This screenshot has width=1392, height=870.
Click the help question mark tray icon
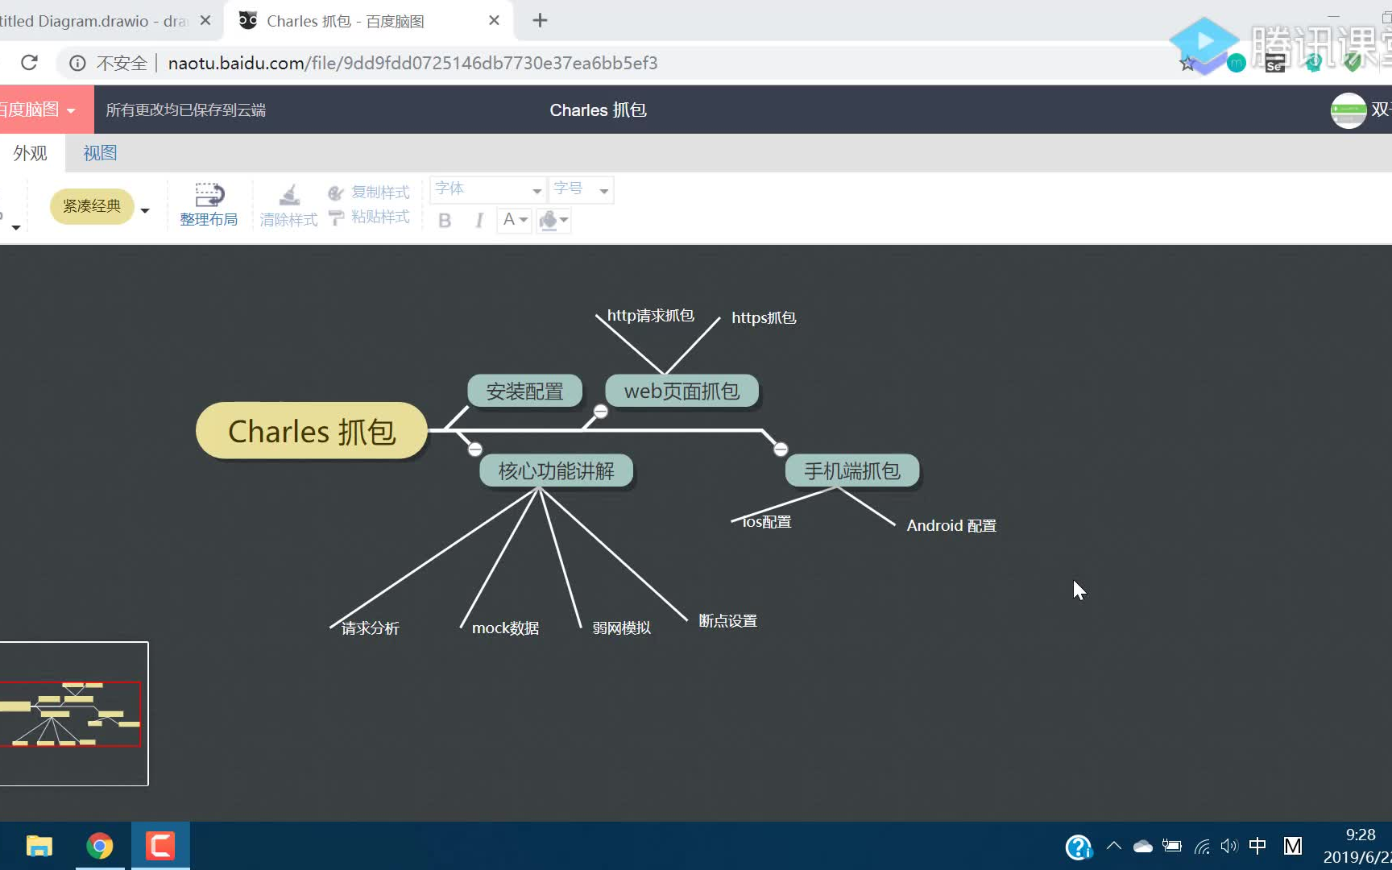pos(1078,847)
